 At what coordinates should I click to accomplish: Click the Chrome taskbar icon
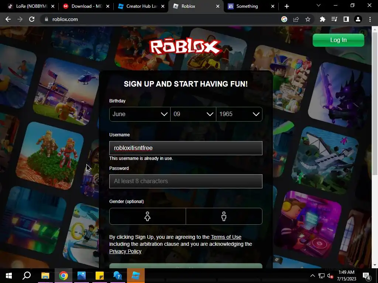(x=63, y=276)
